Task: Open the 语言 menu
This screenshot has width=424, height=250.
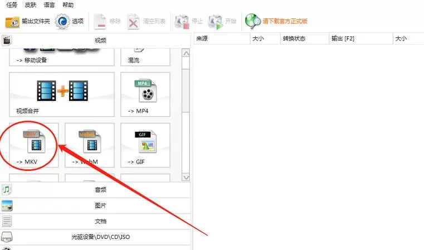Action: click(49, 4)
